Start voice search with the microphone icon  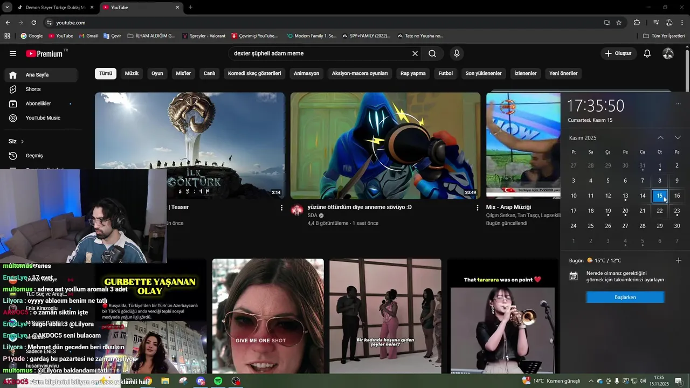pyautogui.click(x=457, y=53)
